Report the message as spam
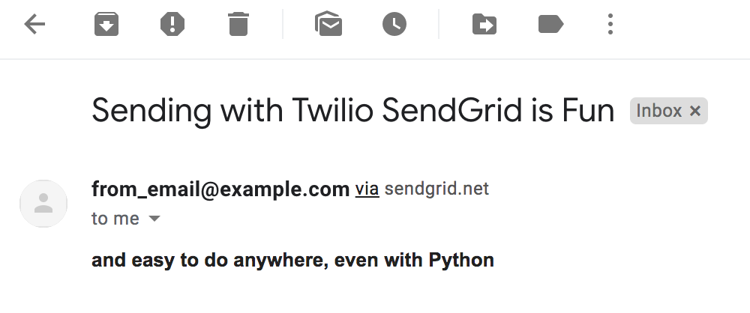Viewport: 750px width, 313px height. click(172, 24)
